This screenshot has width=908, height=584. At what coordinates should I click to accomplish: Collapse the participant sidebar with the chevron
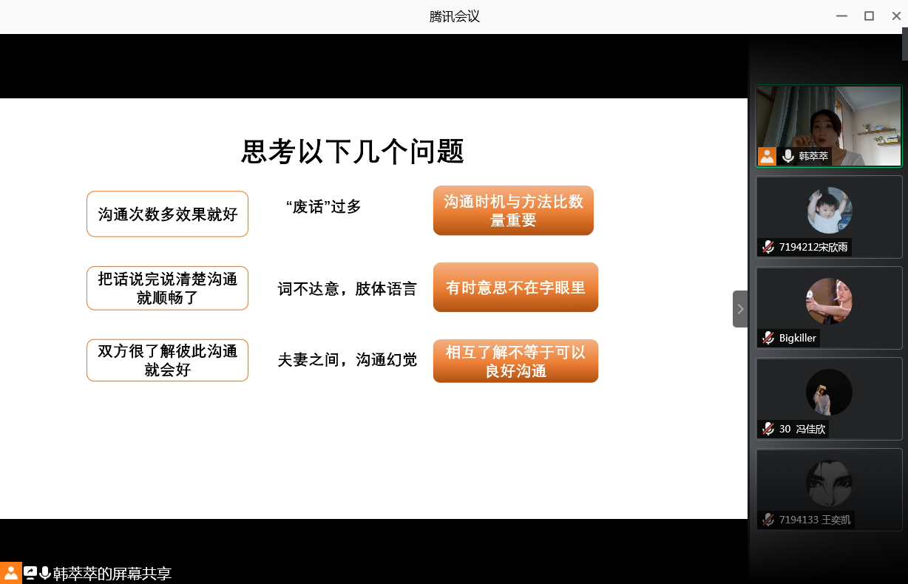(740, 309)
